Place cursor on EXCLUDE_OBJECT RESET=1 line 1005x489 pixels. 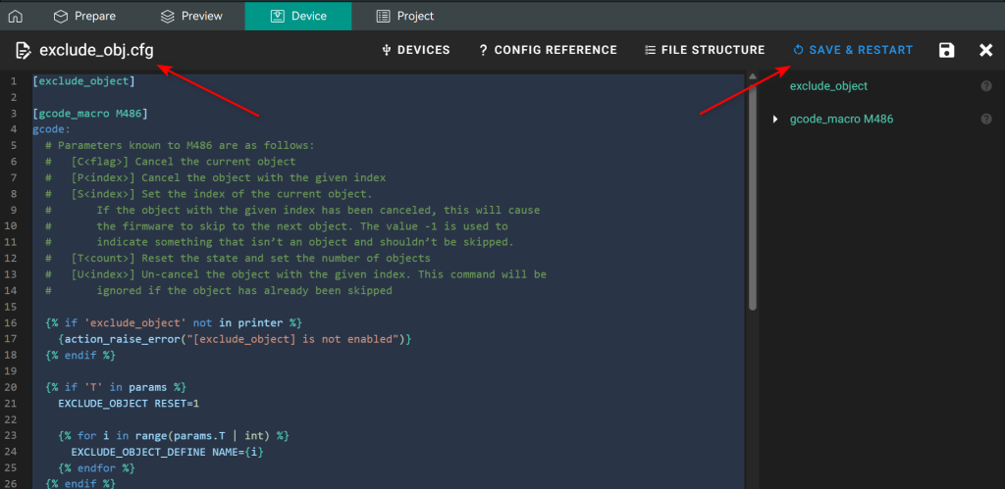[x=128, y=403]
